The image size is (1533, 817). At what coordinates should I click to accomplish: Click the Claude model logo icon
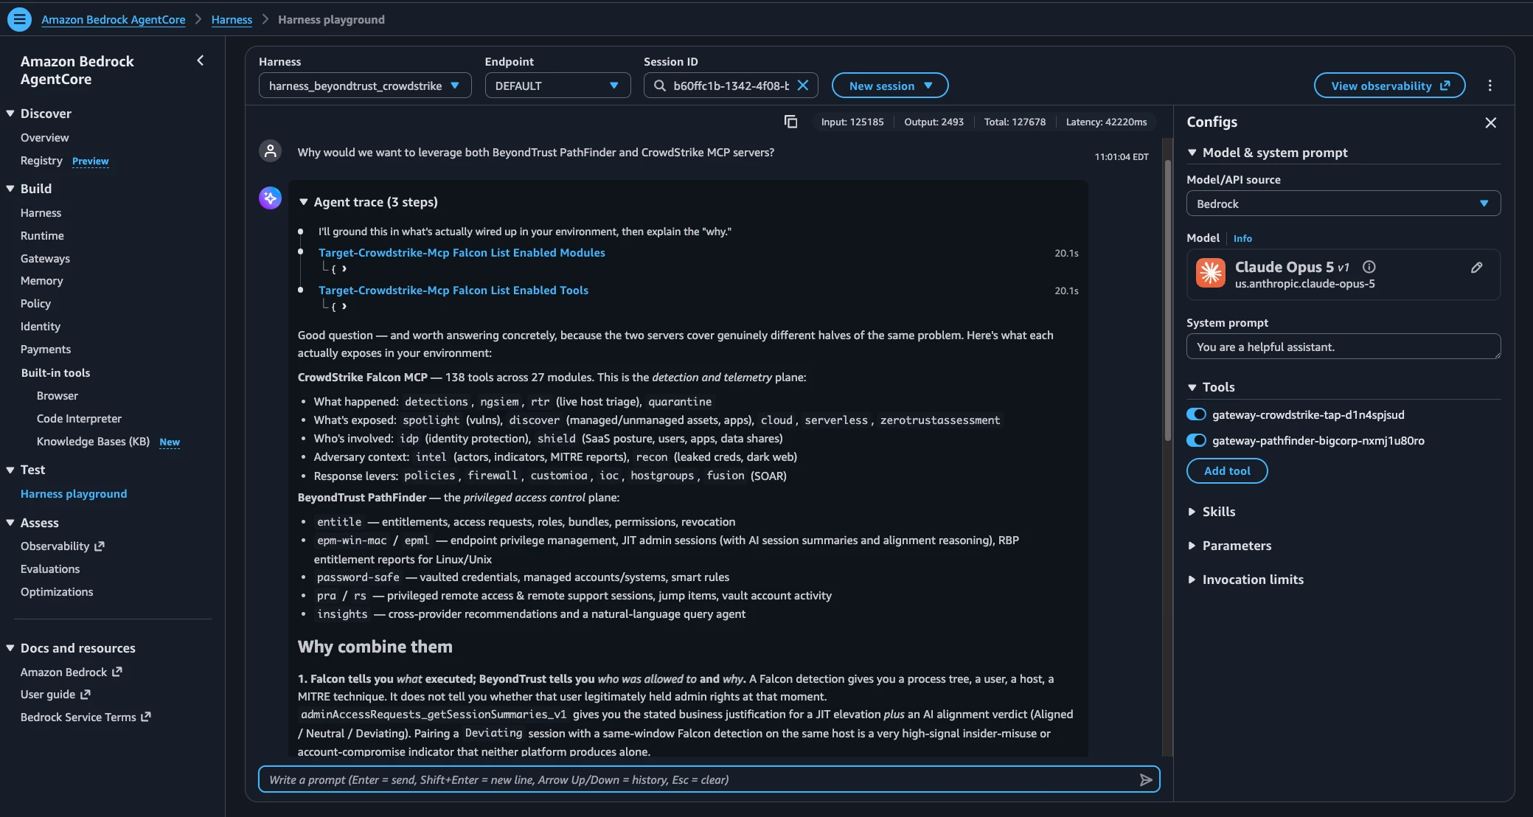(x=1210, y=274)
